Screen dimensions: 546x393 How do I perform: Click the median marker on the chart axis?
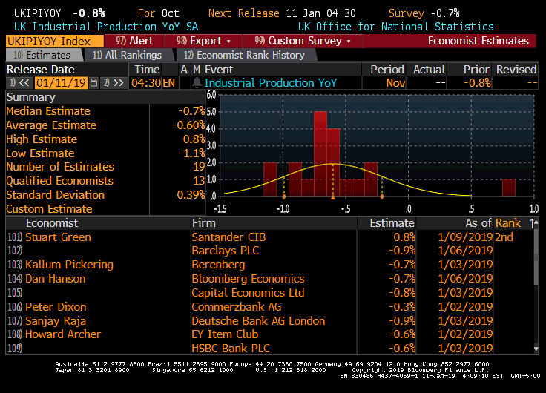click(x=333, y=197)
